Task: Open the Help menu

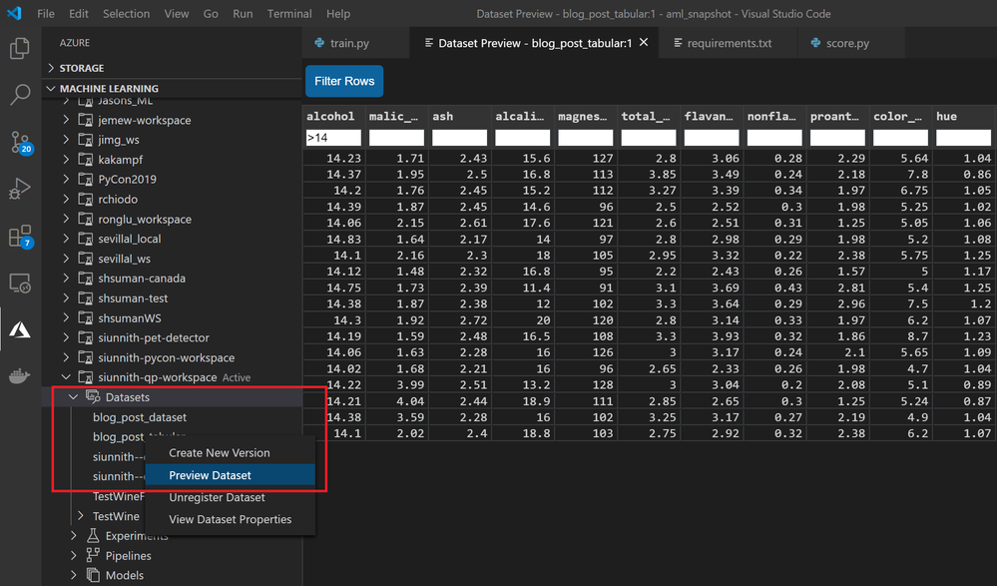Action: point(338,13)
